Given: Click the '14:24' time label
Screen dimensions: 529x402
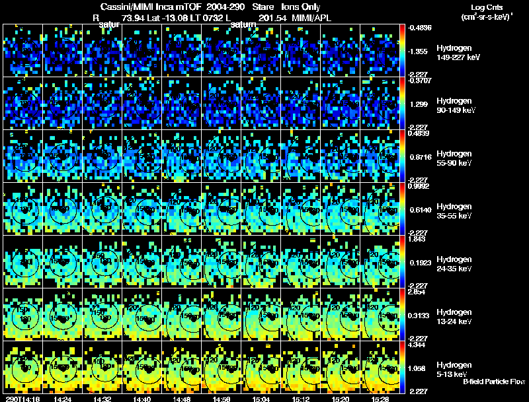Looking at the screenshot, I should (62, 399).
